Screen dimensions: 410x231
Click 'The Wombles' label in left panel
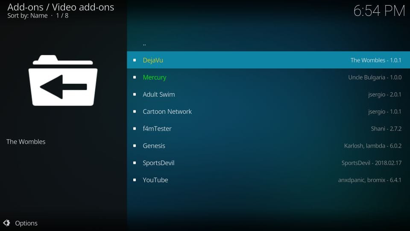[x=26, y=142]
